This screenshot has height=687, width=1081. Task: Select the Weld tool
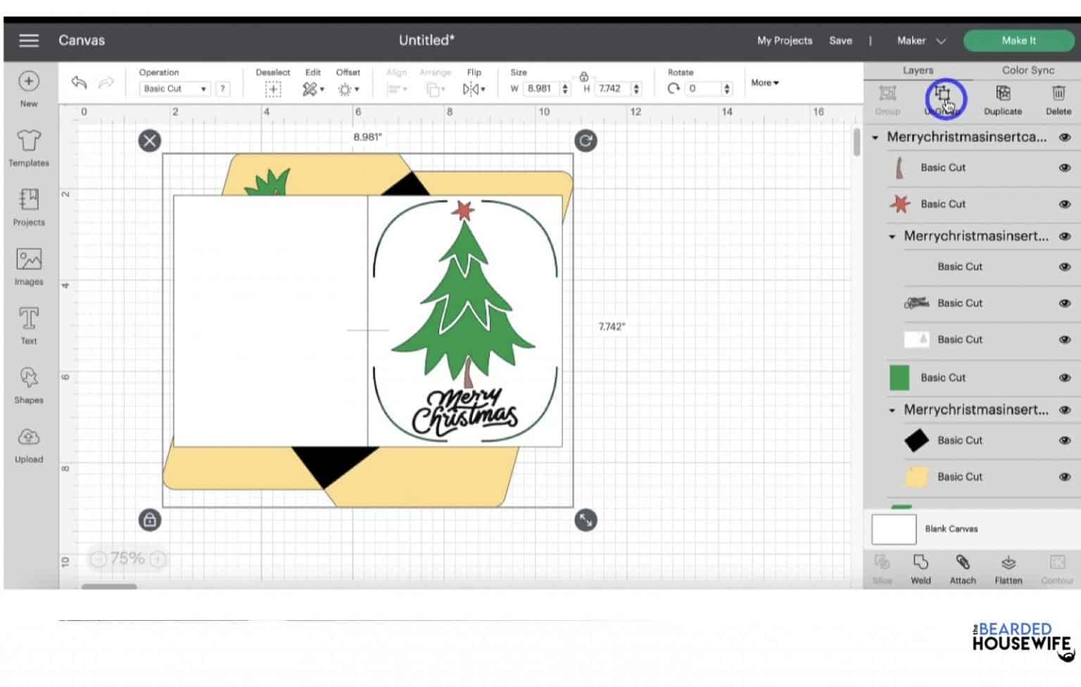[x=920, y=567]
